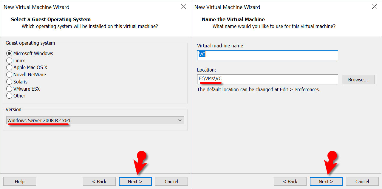
Task: Open the Version dropdown showing Windows Server 2008
Action: click(95, 120)
